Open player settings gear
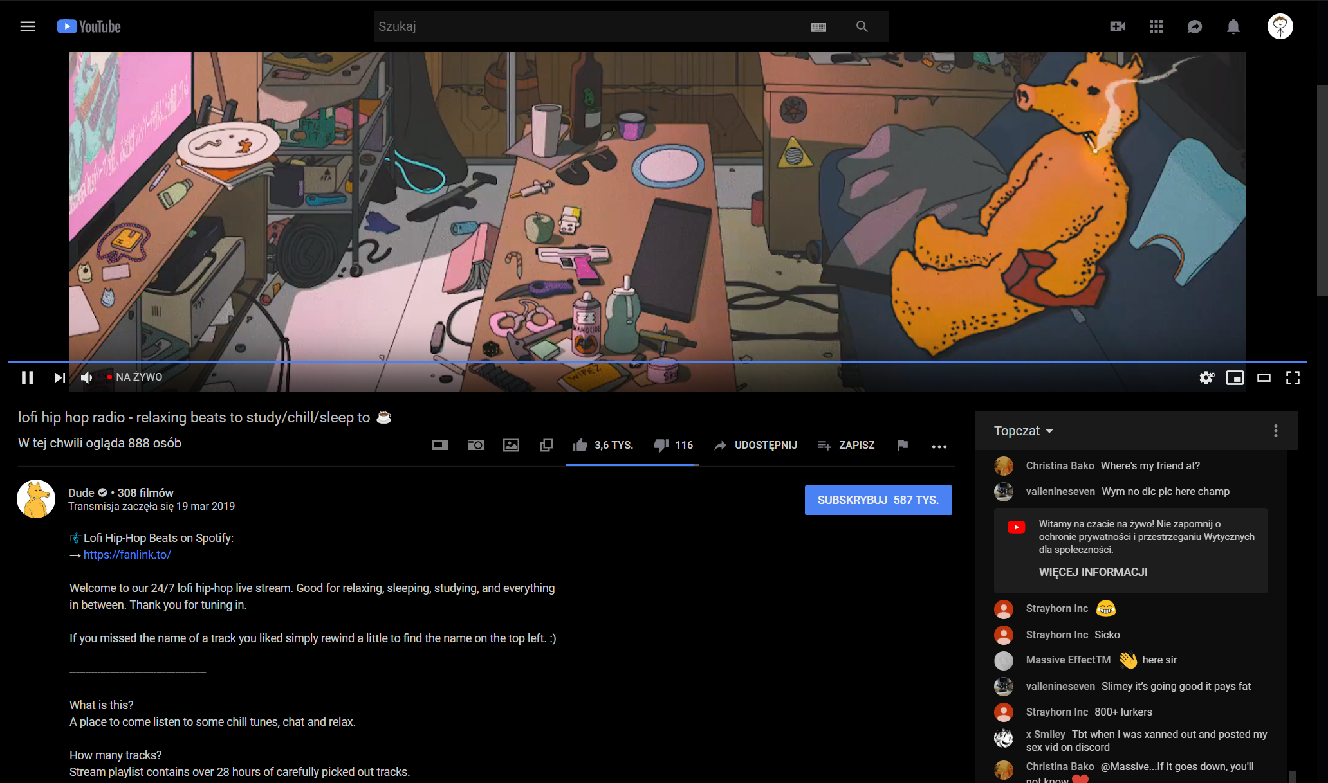The image size is (1328, 783). tap(1206, 377)
